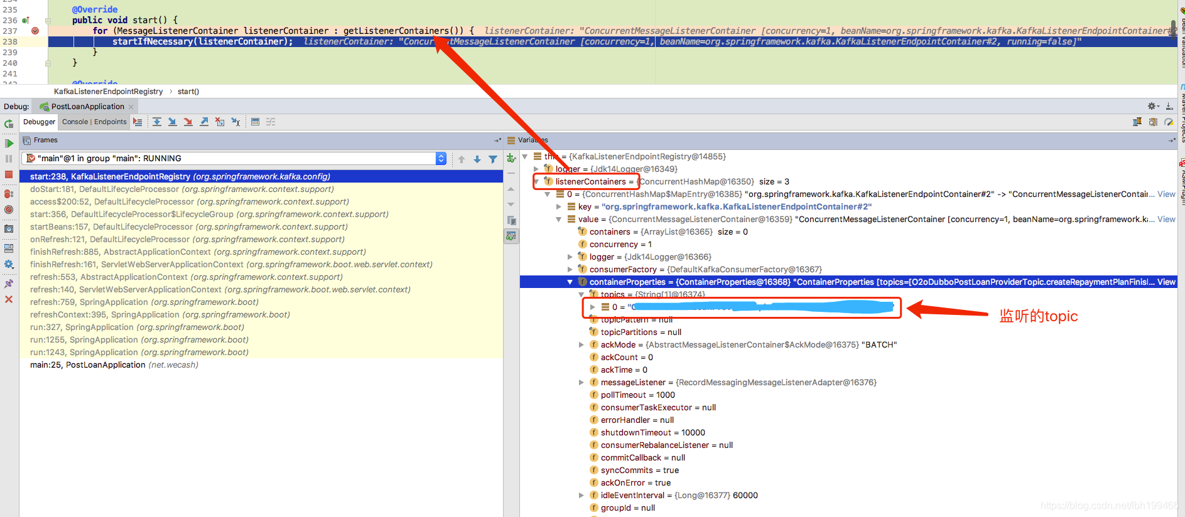The height and width of the screenshot is (517, 1185).
Task: Open View Breakpoints dialog icon
Action: 9,194
